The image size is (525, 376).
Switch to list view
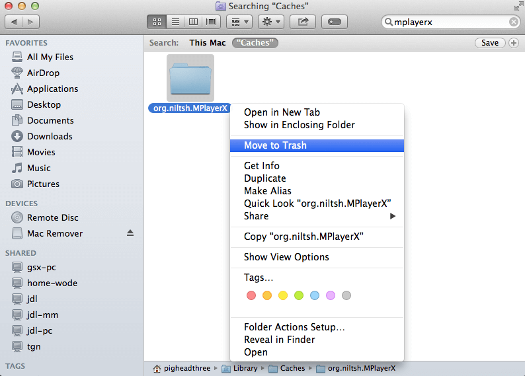[x=175, y=22]
